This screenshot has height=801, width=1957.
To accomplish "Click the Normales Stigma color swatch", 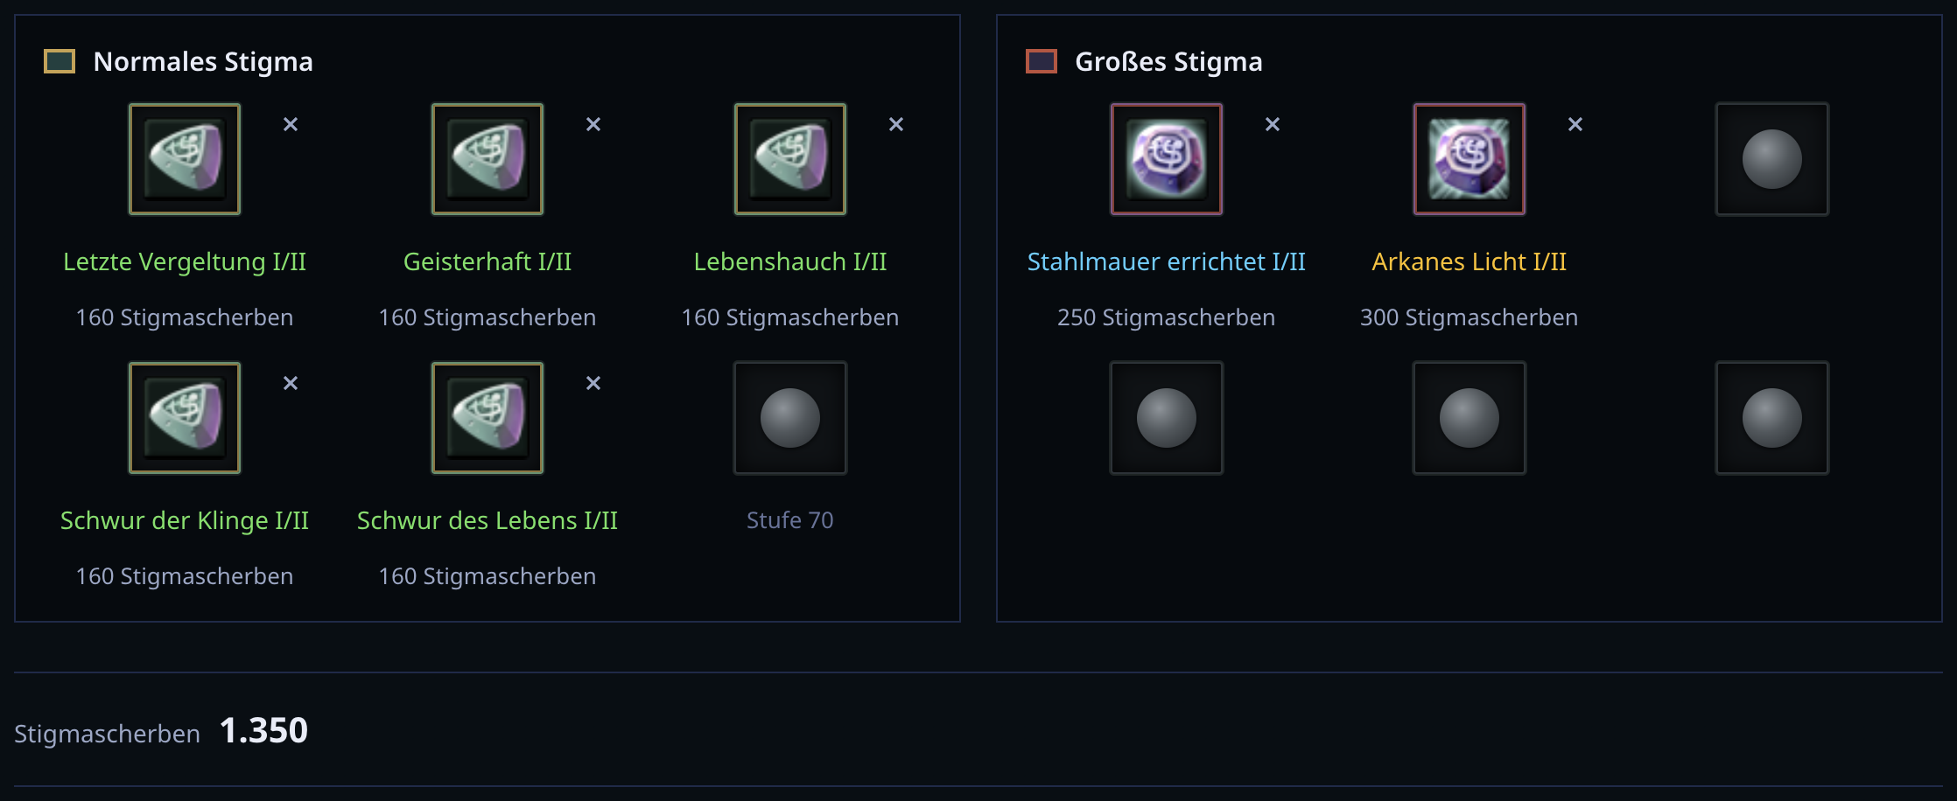I will (x=60, y=61).
